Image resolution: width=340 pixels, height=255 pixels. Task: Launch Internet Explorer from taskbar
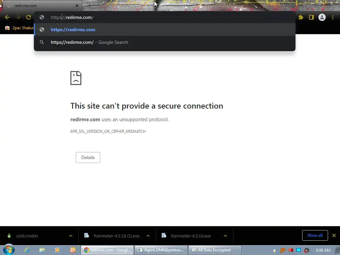(27, 250)
